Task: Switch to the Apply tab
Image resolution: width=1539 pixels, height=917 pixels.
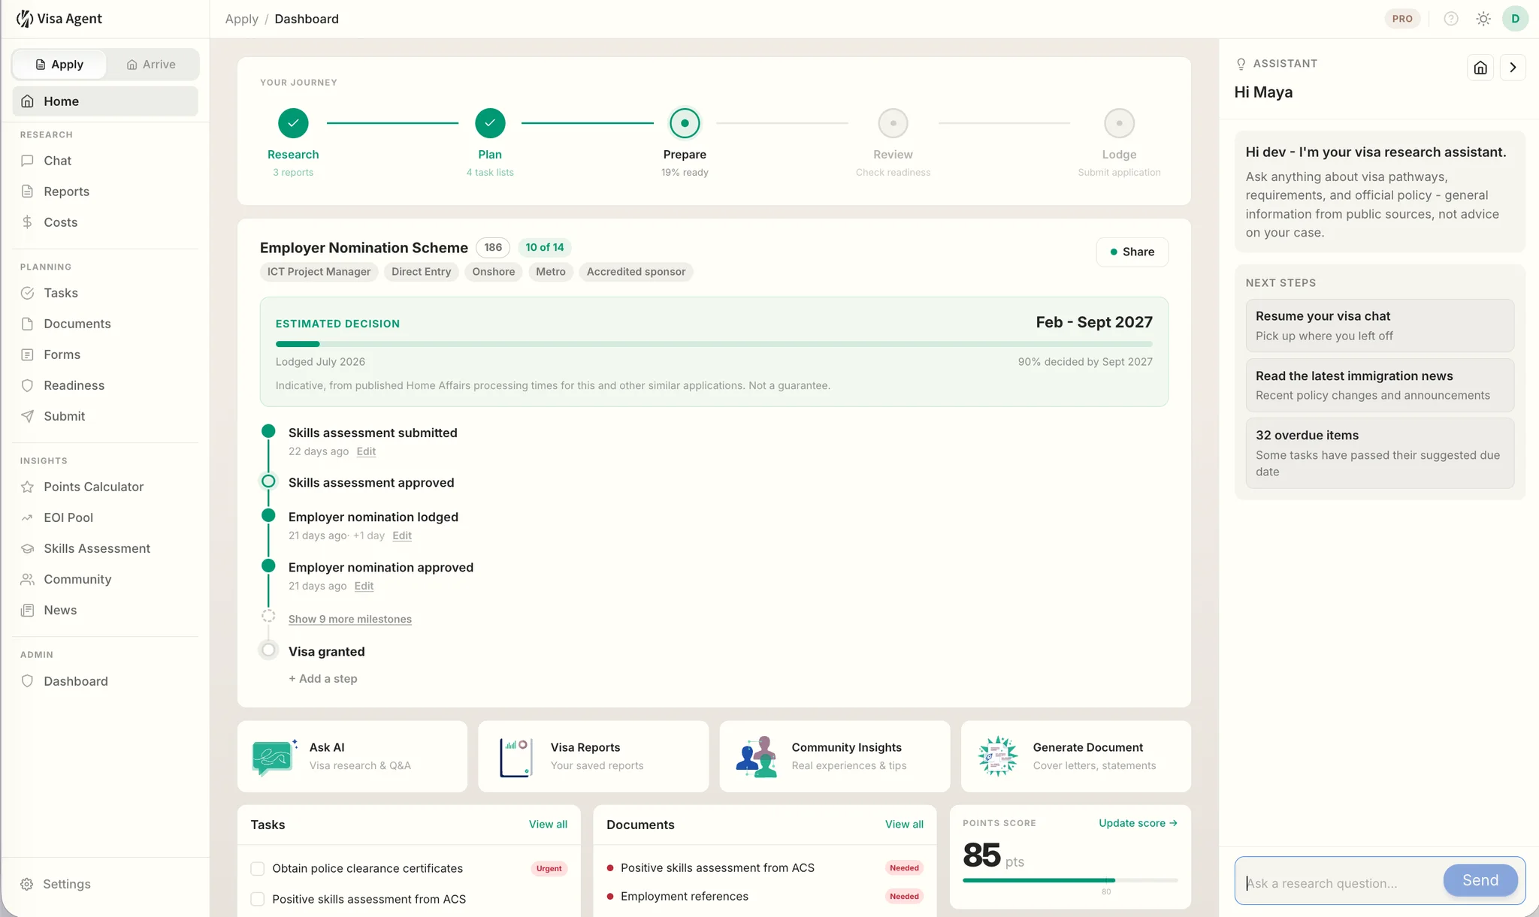Action: (59, 65)
